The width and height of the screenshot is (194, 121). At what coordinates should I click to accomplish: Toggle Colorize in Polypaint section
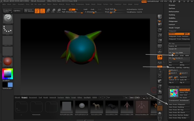point(176,34)
